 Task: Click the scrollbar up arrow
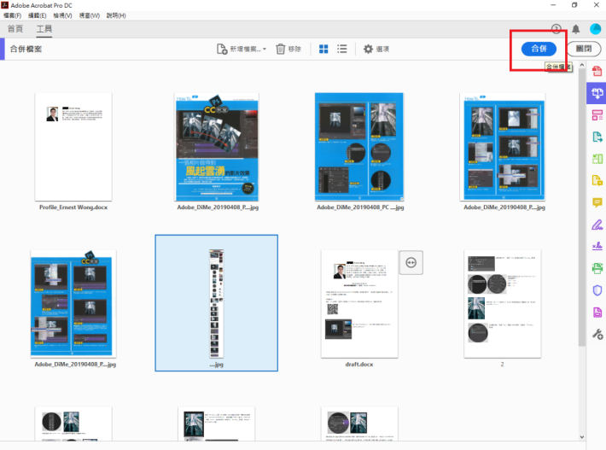pos(581,65)
